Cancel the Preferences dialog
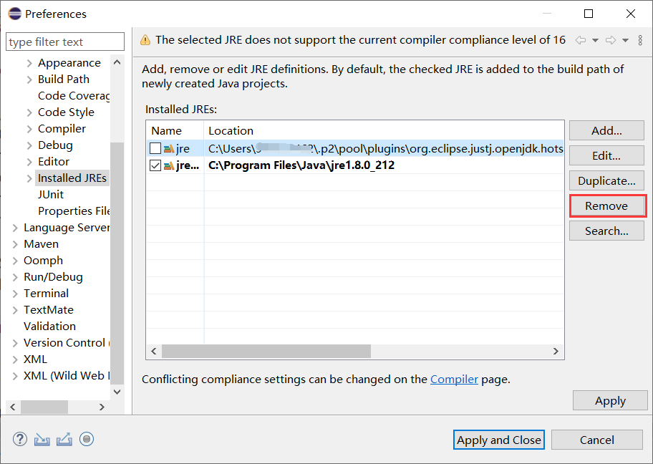 point(596,440)
